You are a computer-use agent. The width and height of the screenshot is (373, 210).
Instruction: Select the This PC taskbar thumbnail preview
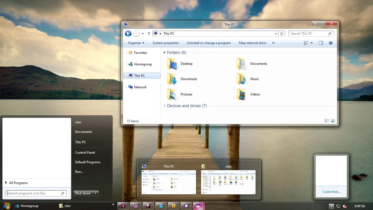point(169,182)
